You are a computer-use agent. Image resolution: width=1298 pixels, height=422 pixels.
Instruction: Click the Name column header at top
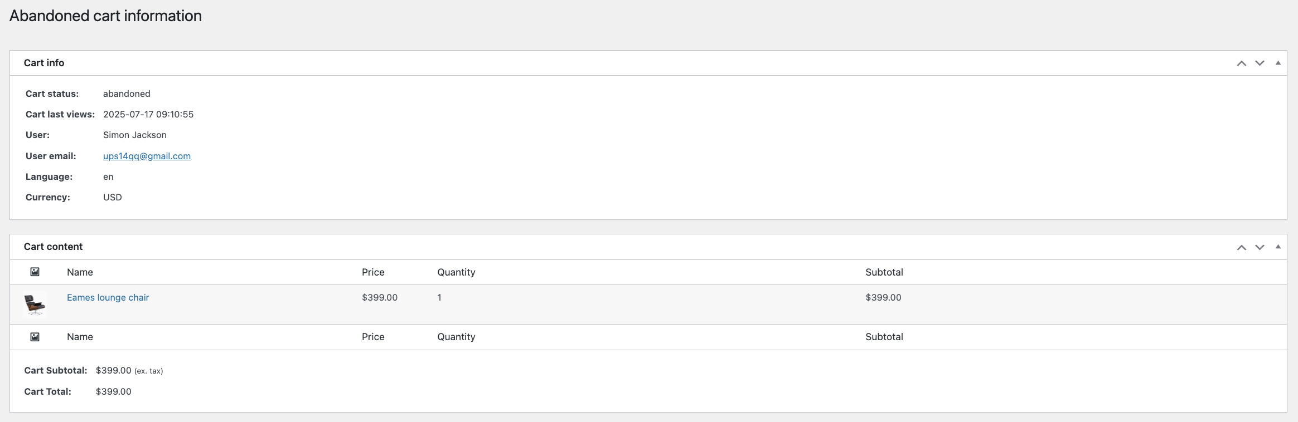[x=80, y=272]
